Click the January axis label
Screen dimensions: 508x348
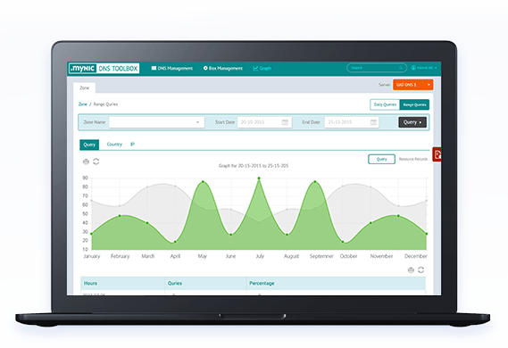pyautogui.click(x=92, y=256)
